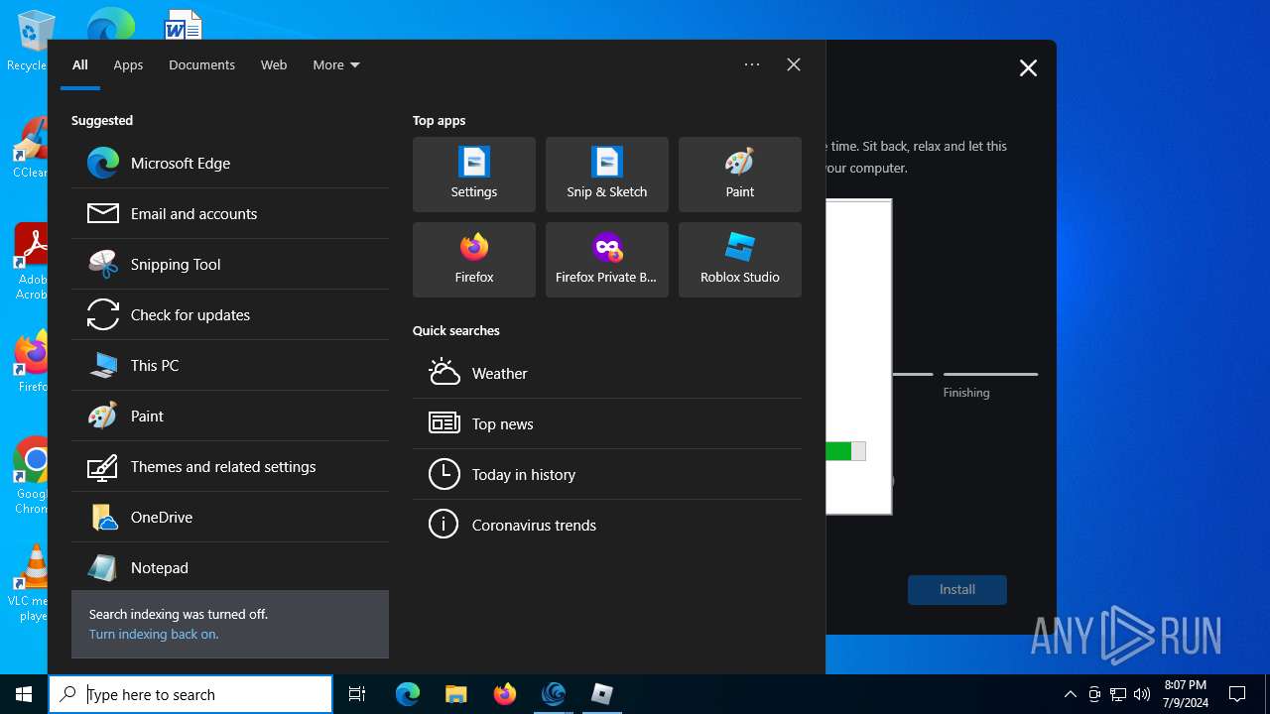
Task: Close the search panel
Action: 794,64
